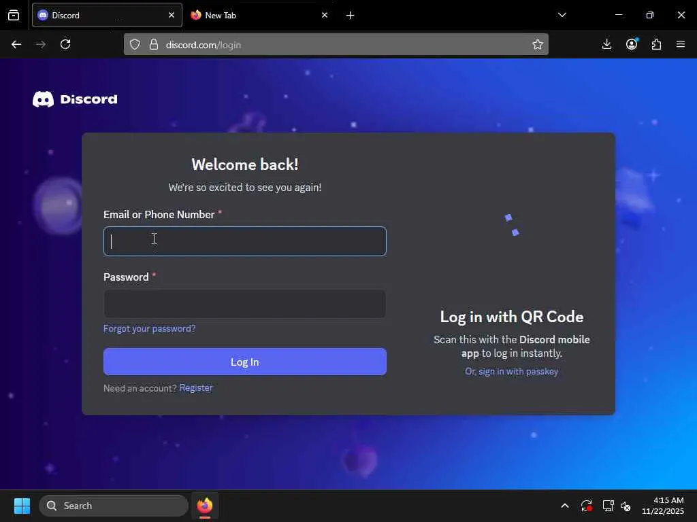The image size is (697, 522).
Task: Click Forgot your password link
Action: (x=149, y=328)
